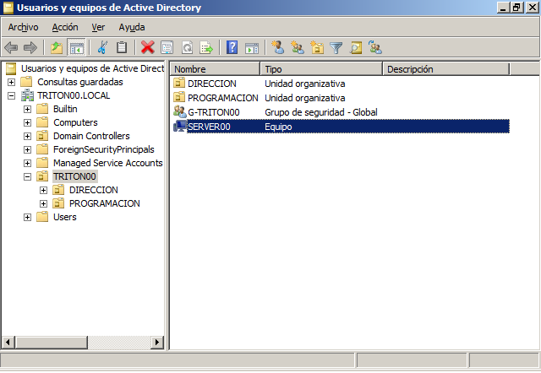Click the application icon in the title bar
Screen dimensions: 541x373
8,8
